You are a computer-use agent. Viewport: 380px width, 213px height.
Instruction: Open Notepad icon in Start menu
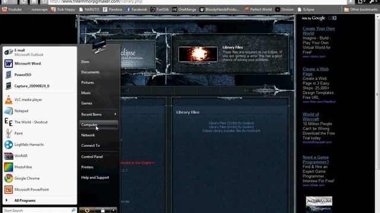point(8,111)
